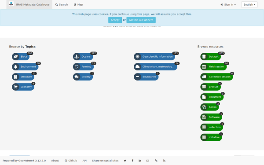Filter by Dataset resource label

(x=214, y=57)
